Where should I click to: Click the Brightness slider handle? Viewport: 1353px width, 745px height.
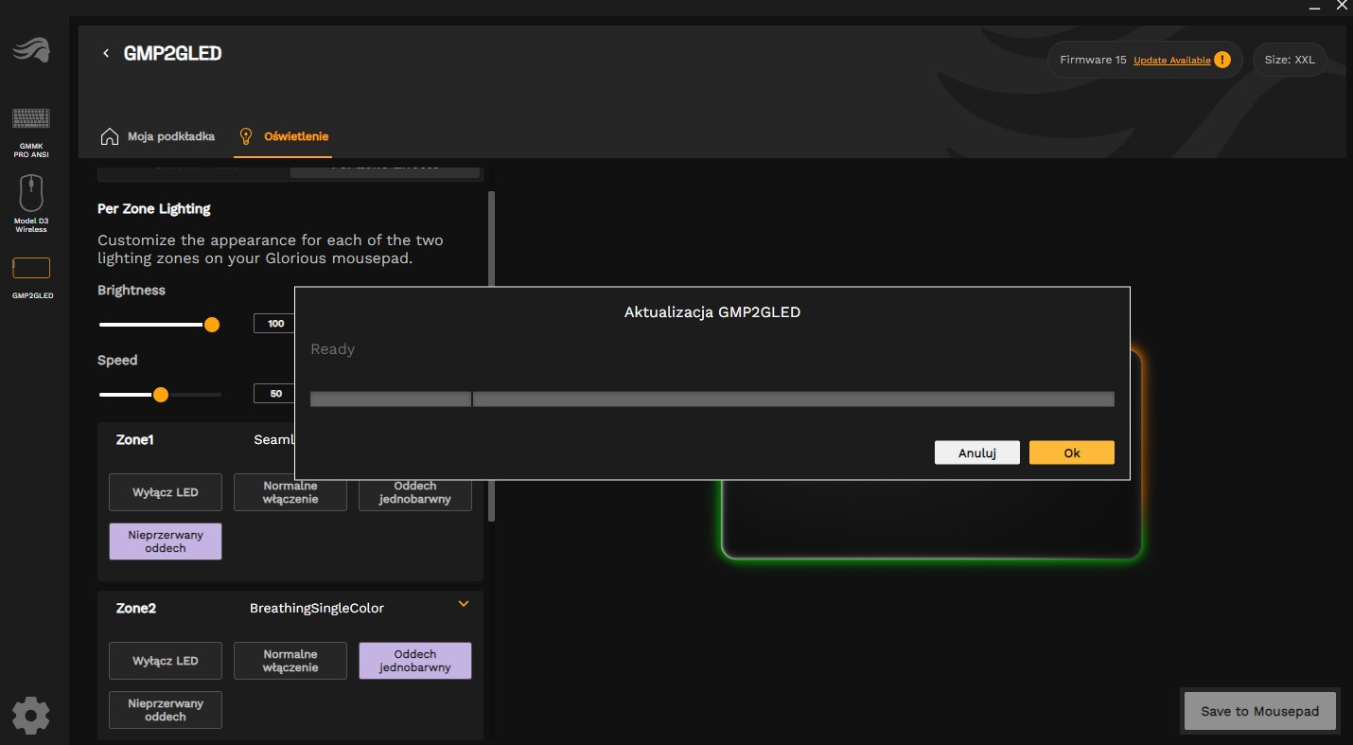[x=212, y=325]
